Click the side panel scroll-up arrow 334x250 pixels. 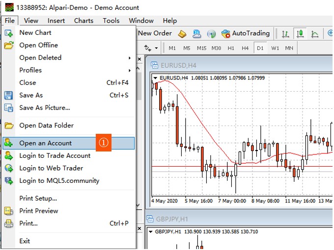click(x=139, y=68)
